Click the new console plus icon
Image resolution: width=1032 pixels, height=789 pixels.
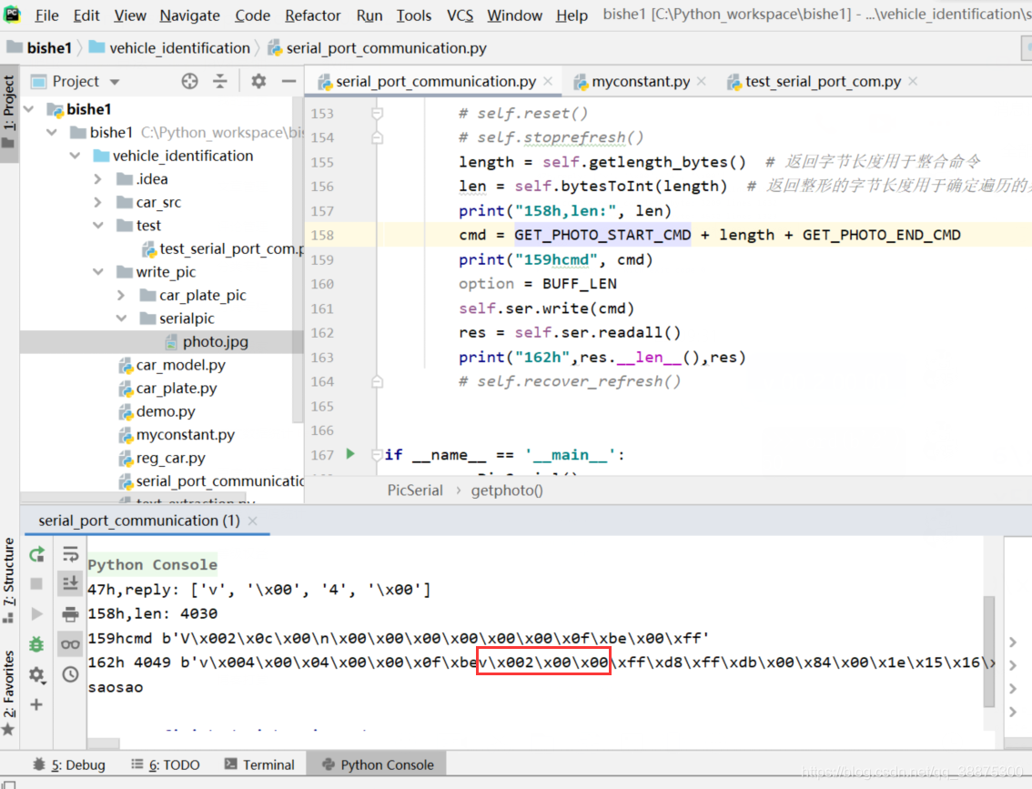click(x=36, y=704)
